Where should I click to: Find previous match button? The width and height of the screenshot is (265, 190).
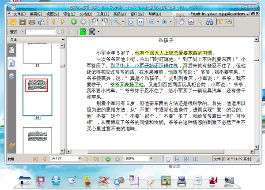click(61, 32)
